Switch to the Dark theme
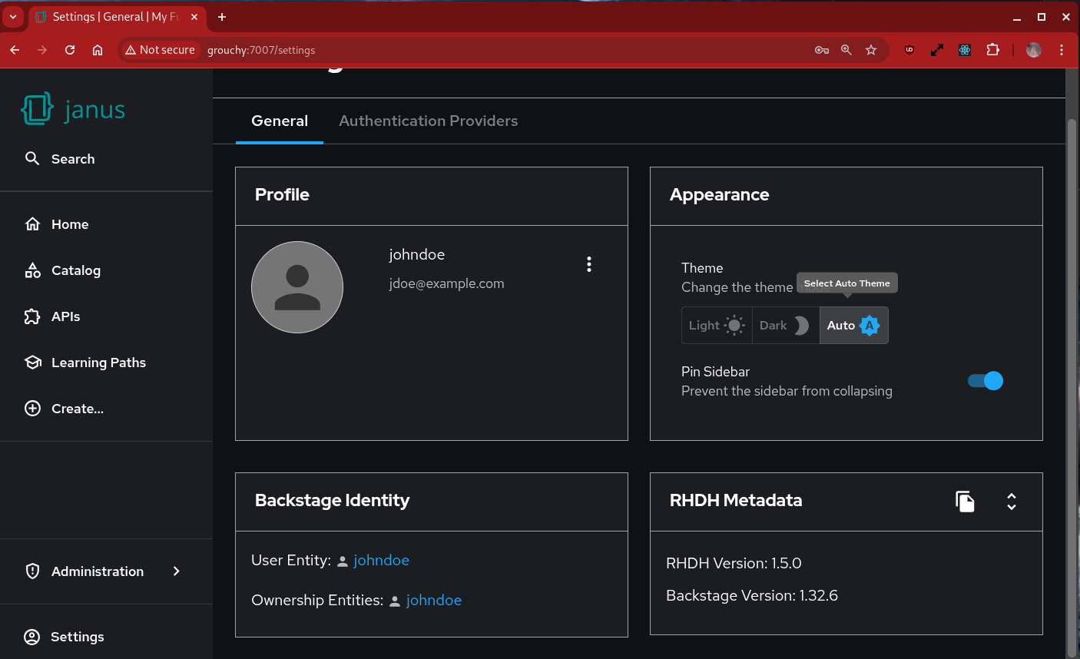The image size is (1080, 659). point(784,326)
